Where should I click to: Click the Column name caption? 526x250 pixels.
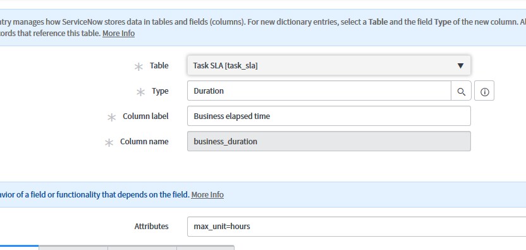[x=144, y=142]
